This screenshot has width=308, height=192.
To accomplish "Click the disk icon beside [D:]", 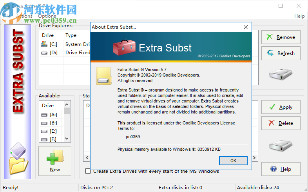I will [44, 53].
